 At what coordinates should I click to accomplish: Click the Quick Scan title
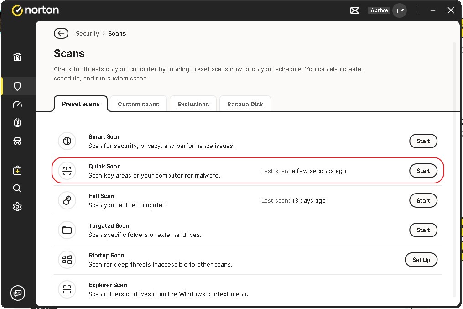[104, 166]
